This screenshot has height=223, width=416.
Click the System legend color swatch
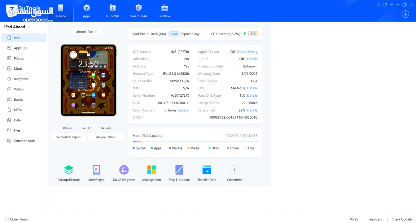[134, 148]
